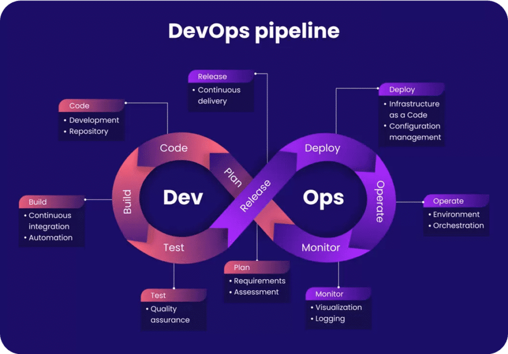Click the Release callout box header
Viewport: 508px width, 354px height.
coord(212,76)
